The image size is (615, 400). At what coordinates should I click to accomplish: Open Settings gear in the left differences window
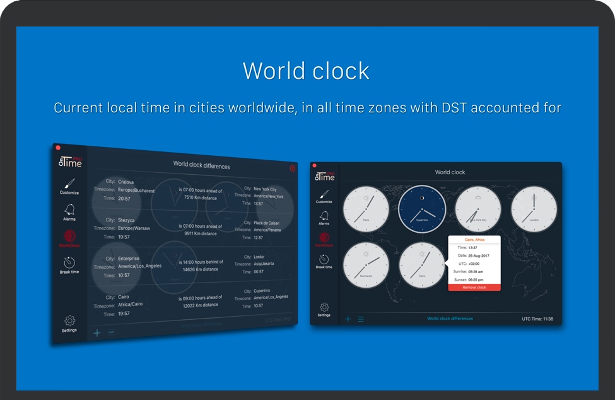tap(69, 322)
